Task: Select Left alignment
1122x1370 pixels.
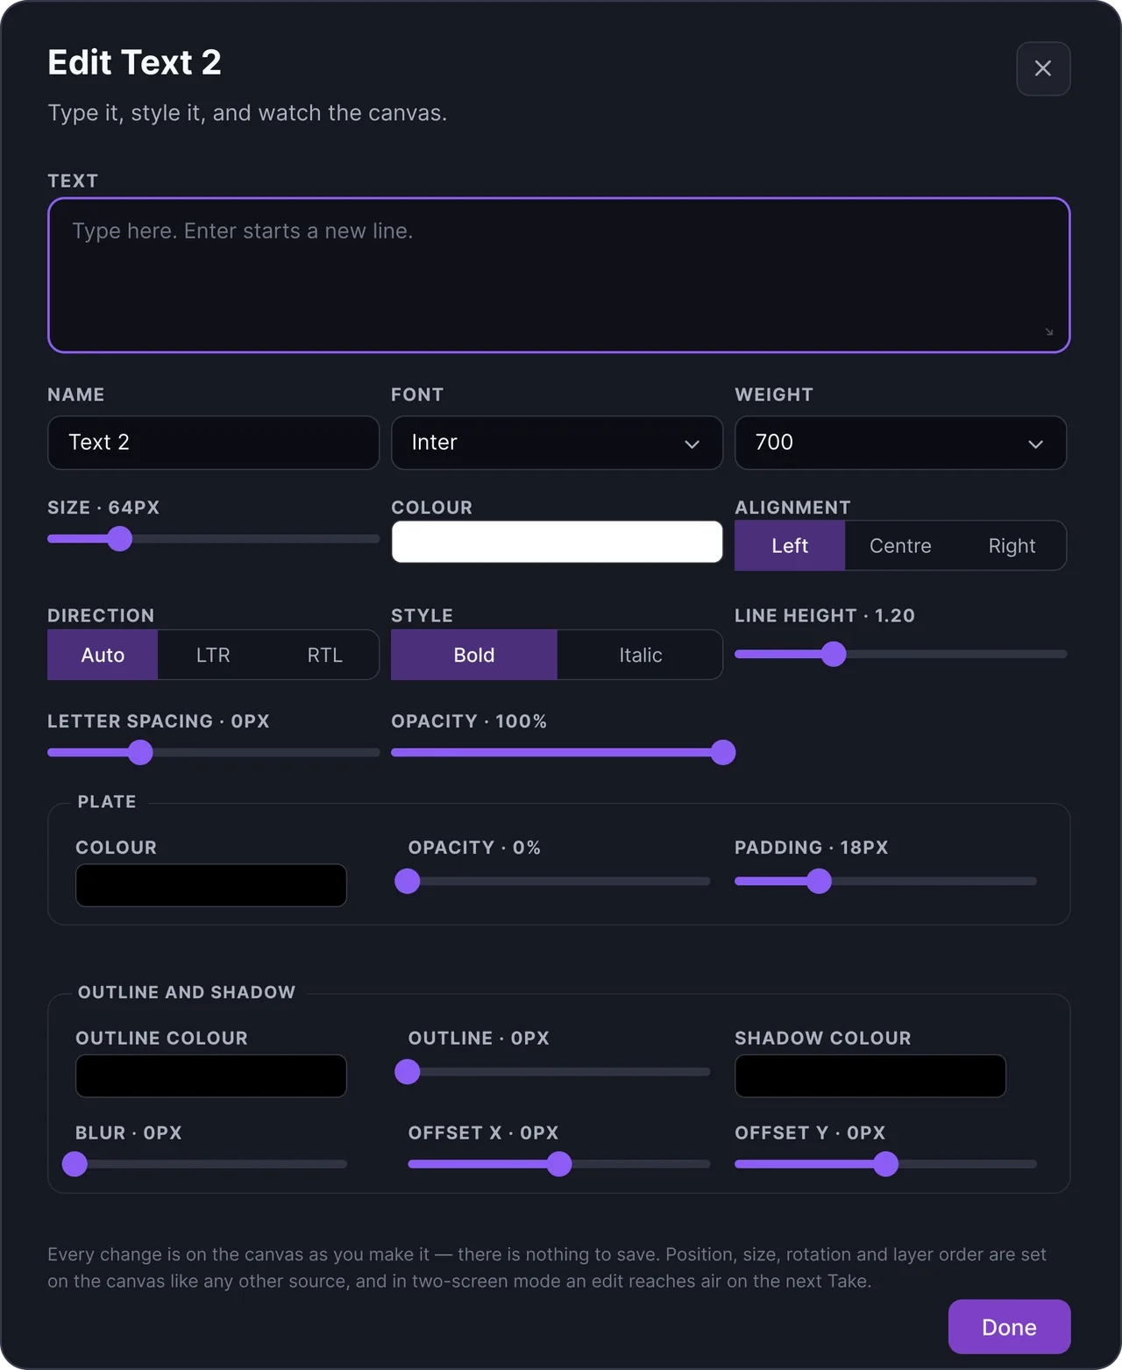Action: tap(790, 545)
